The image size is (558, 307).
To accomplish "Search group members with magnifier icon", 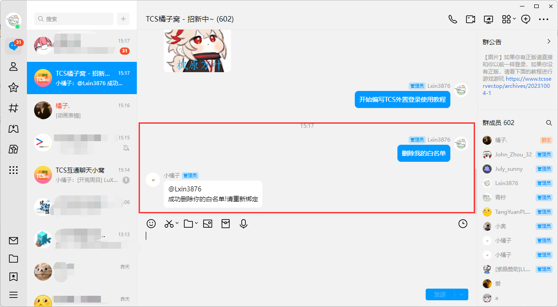I will 549,123.
